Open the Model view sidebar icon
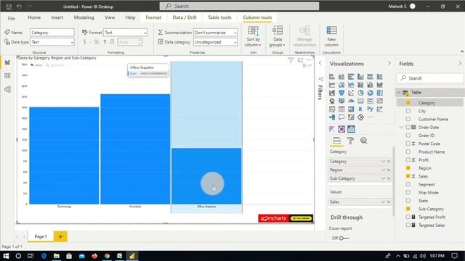Viewport: 465px width, 261px height. tap(7, 89)
